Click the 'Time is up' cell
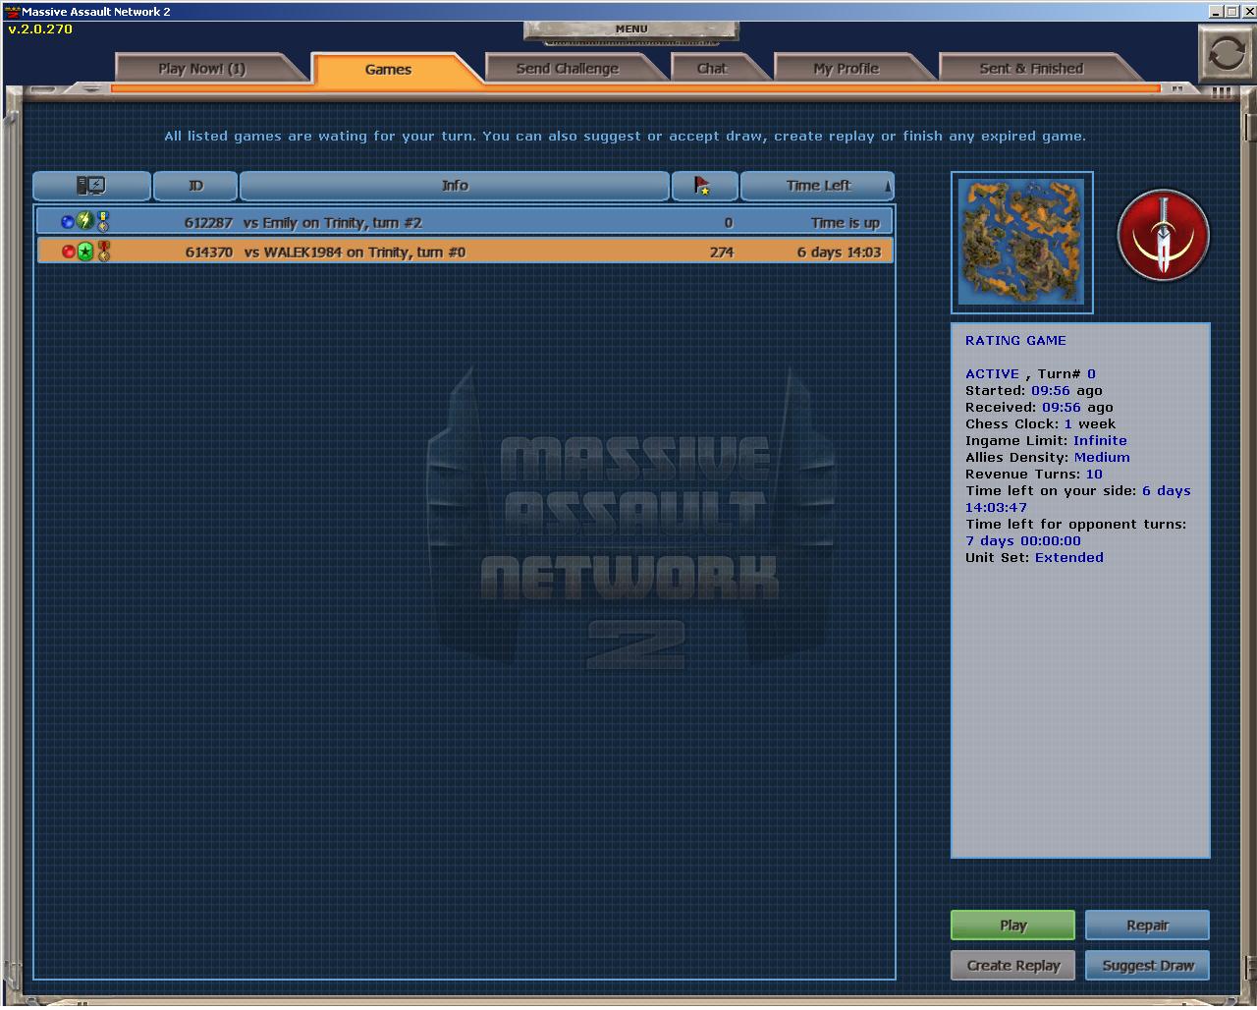Image resolution: width=1257 pixels, height=1010 pixels. [x=846, y=223]
